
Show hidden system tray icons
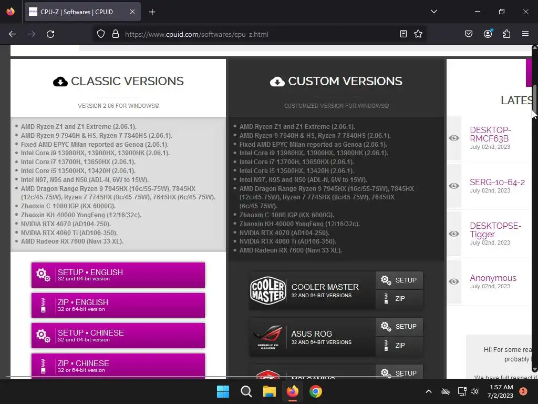[x=429, y=391]
